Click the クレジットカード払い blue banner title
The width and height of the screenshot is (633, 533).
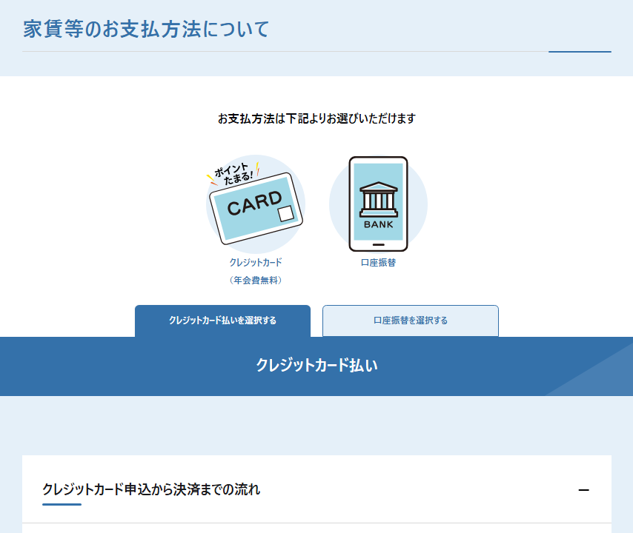point(316,365)
